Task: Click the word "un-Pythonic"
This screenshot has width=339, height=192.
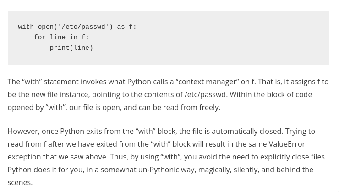Action: (x=164, y=170)
